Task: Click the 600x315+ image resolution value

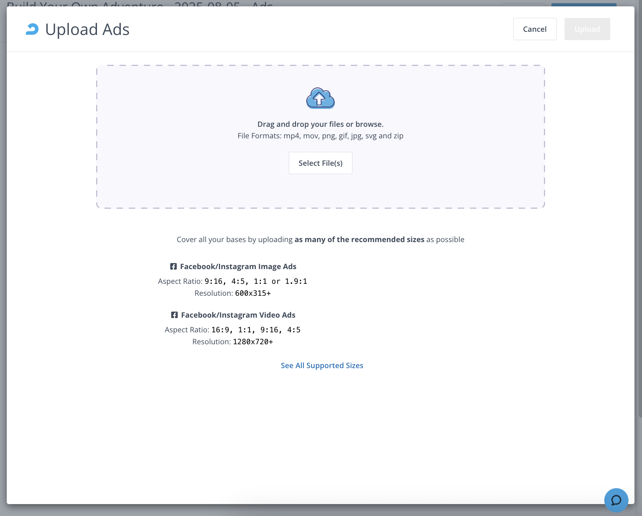Action: click(x=253, y=293)
